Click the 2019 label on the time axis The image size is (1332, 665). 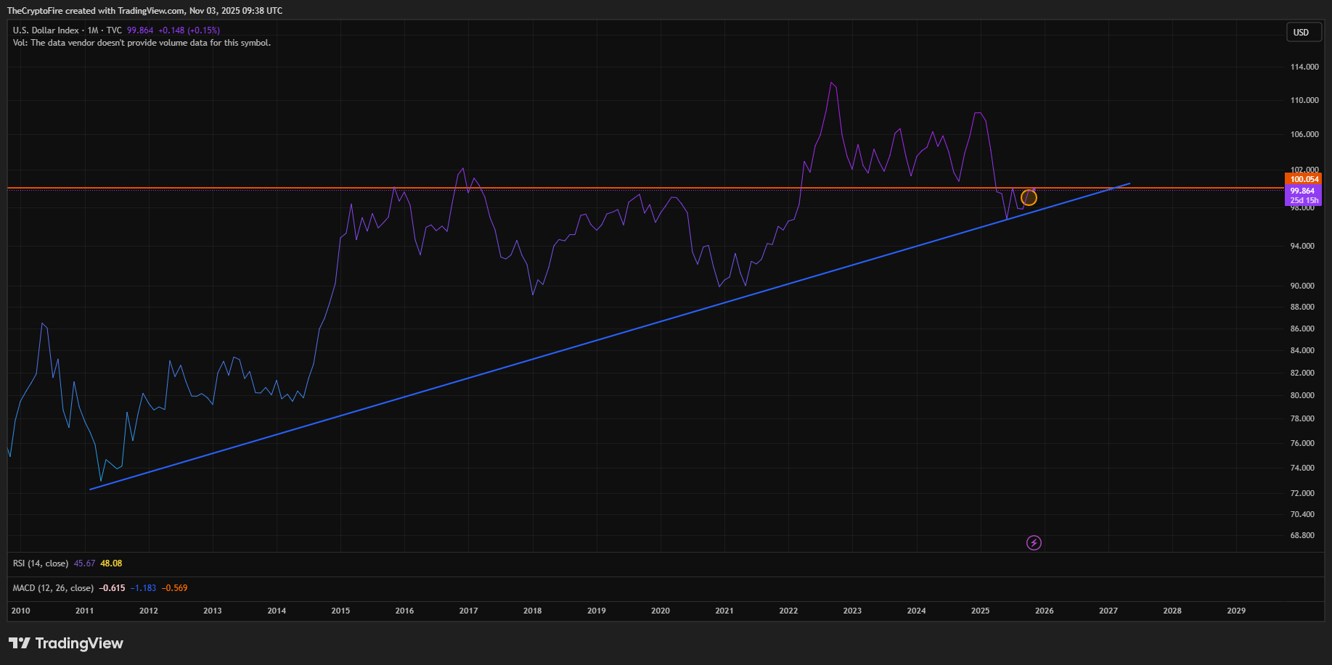pos(597,611)
